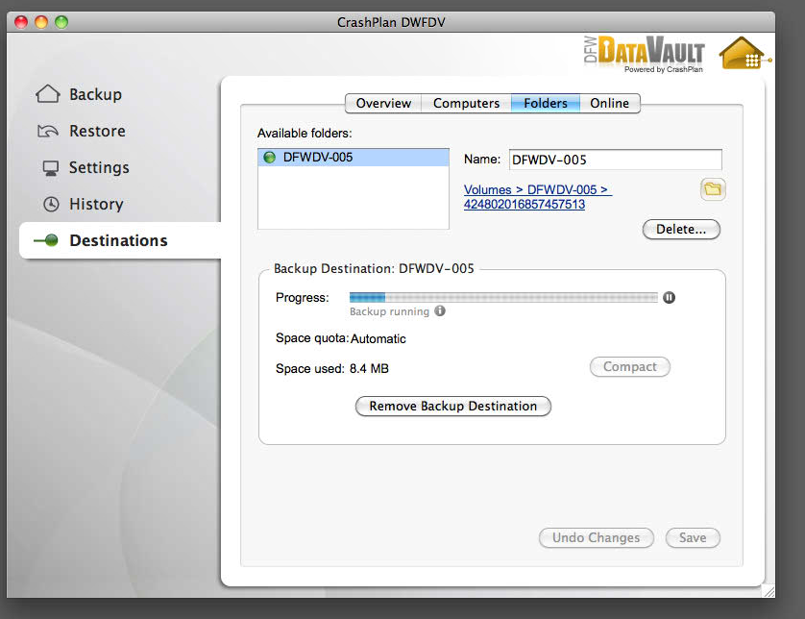Open the Backup section house icon
The width and height of the screenshot is (805, 619).
click(x=48, y=94)
